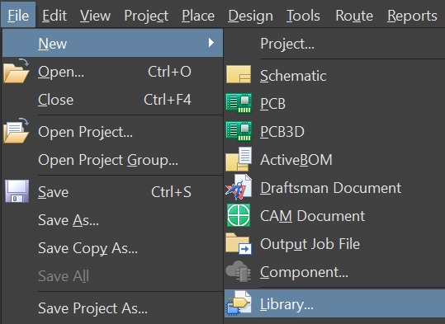Click the Ctrl+O shortcut text
The image size is (445, 324).
click(169, 72)
